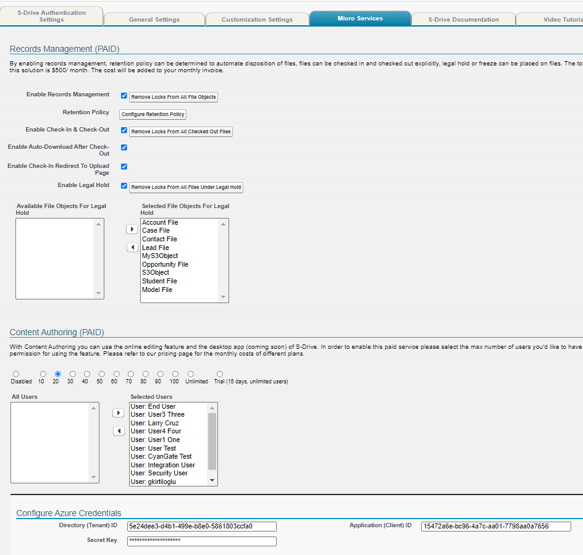This screenshot has width=583, height=555.
Task: Open Customization Settings tab
Action: tap(257, 19)
